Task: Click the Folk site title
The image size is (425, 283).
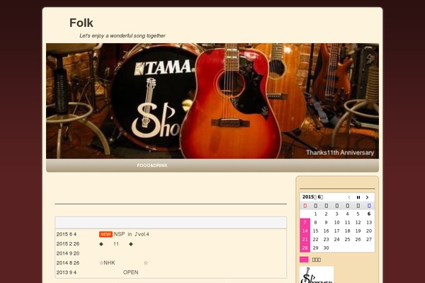Action: 81,23
